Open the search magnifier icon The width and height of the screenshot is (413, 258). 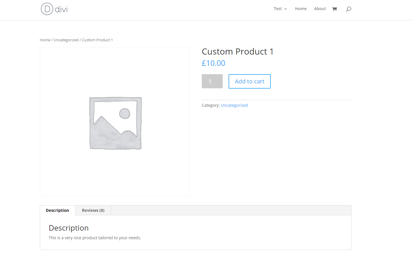(349, 9)
